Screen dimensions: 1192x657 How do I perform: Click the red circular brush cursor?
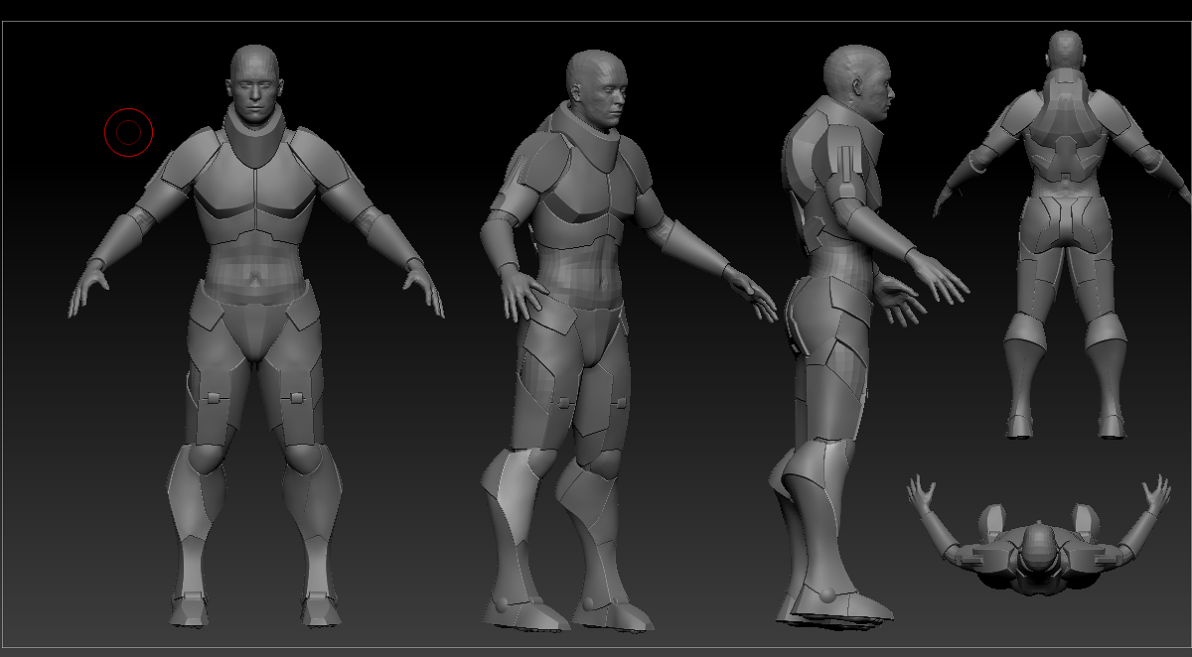click(128, 132)
